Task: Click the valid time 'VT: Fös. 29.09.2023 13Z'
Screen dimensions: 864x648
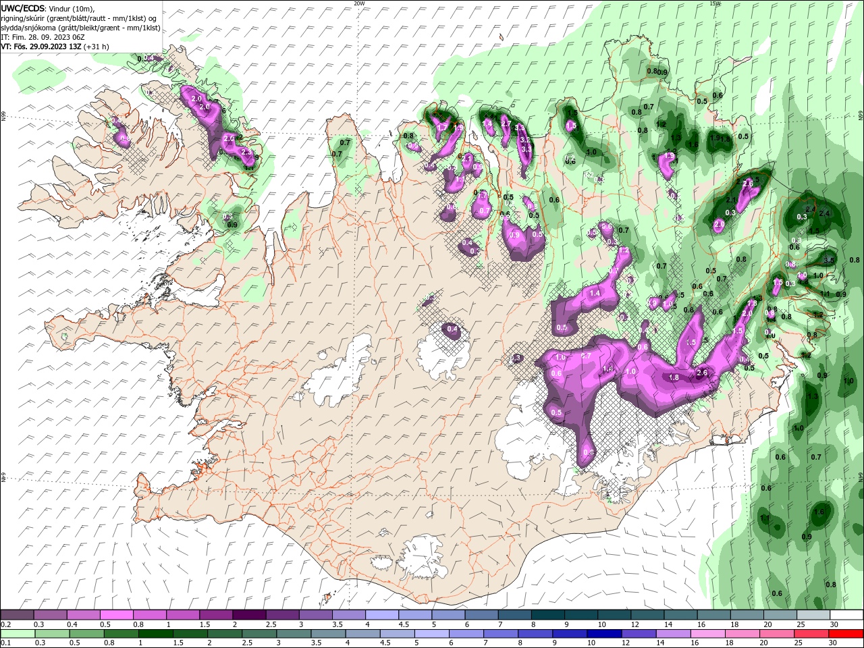Action: 41,47
